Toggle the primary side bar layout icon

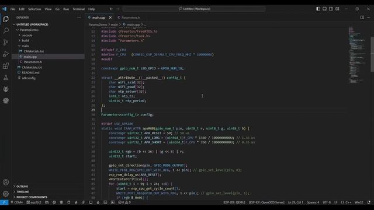(x=318, y=9)
